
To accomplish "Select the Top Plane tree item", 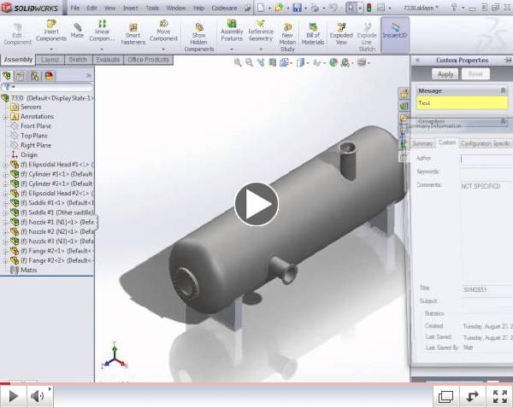I will click(35, 136).
